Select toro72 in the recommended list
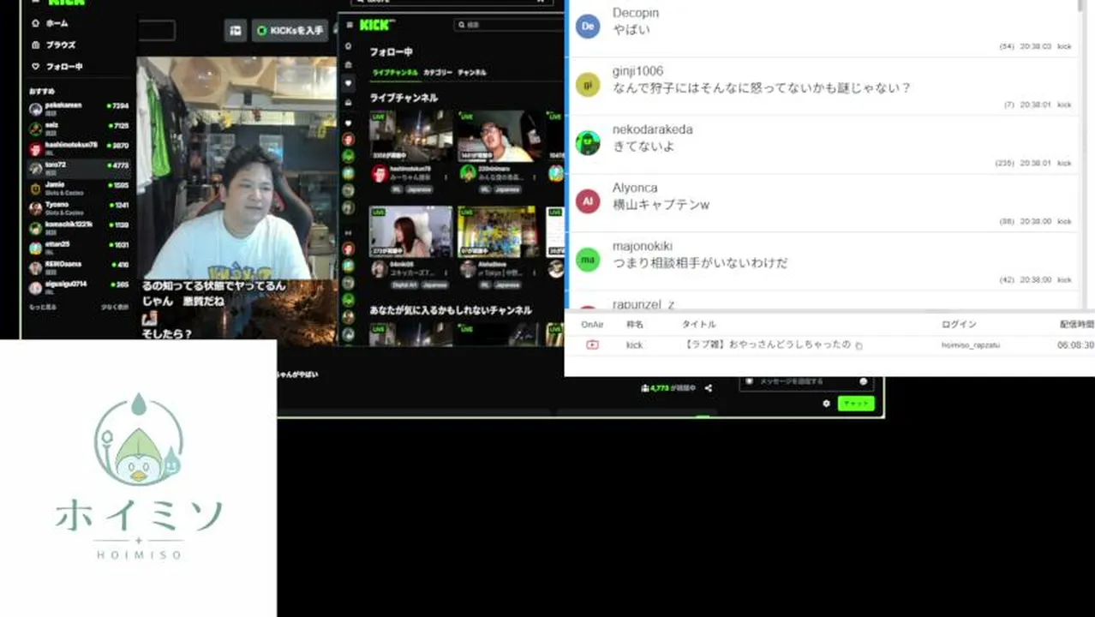Image resolution: width=1095 pixels, height=617 pixels. [78, 167]
